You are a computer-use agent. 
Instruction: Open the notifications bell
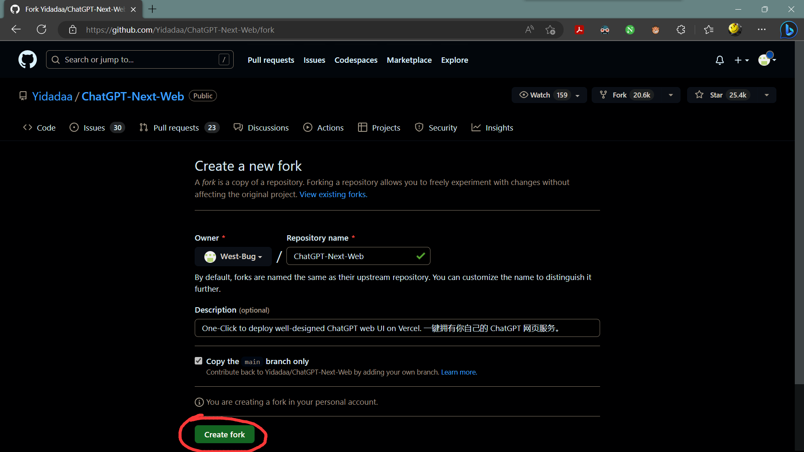(x=719, y=60)
